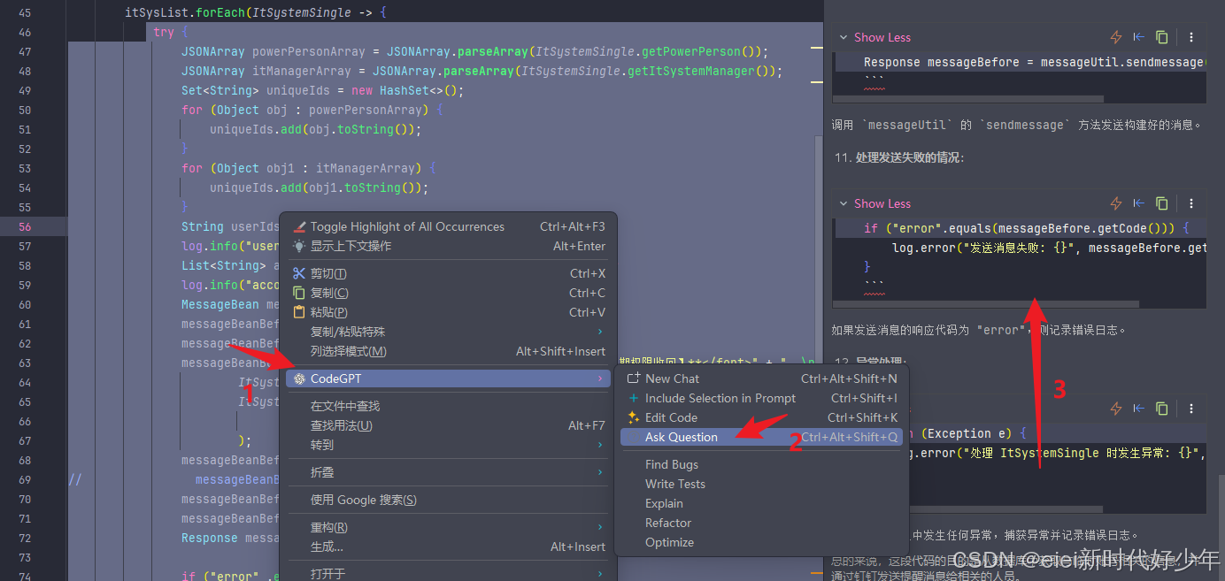Expand the 折叠 submenu arrow
The width and height of the screenshot is (1225, 581).
(x=600, y=472)
